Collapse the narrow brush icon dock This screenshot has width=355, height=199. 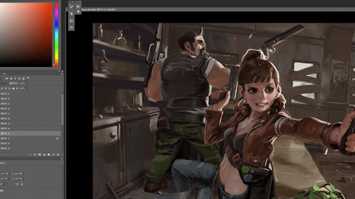pos(73,2)
